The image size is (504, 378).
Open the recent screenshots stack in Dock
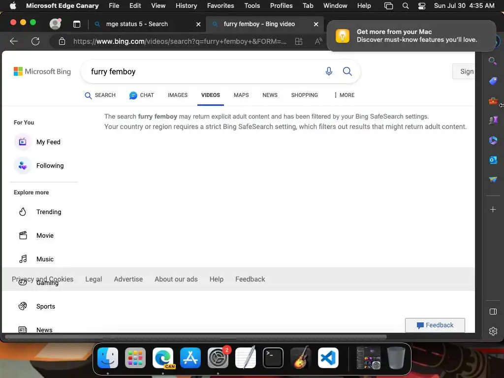368,358
